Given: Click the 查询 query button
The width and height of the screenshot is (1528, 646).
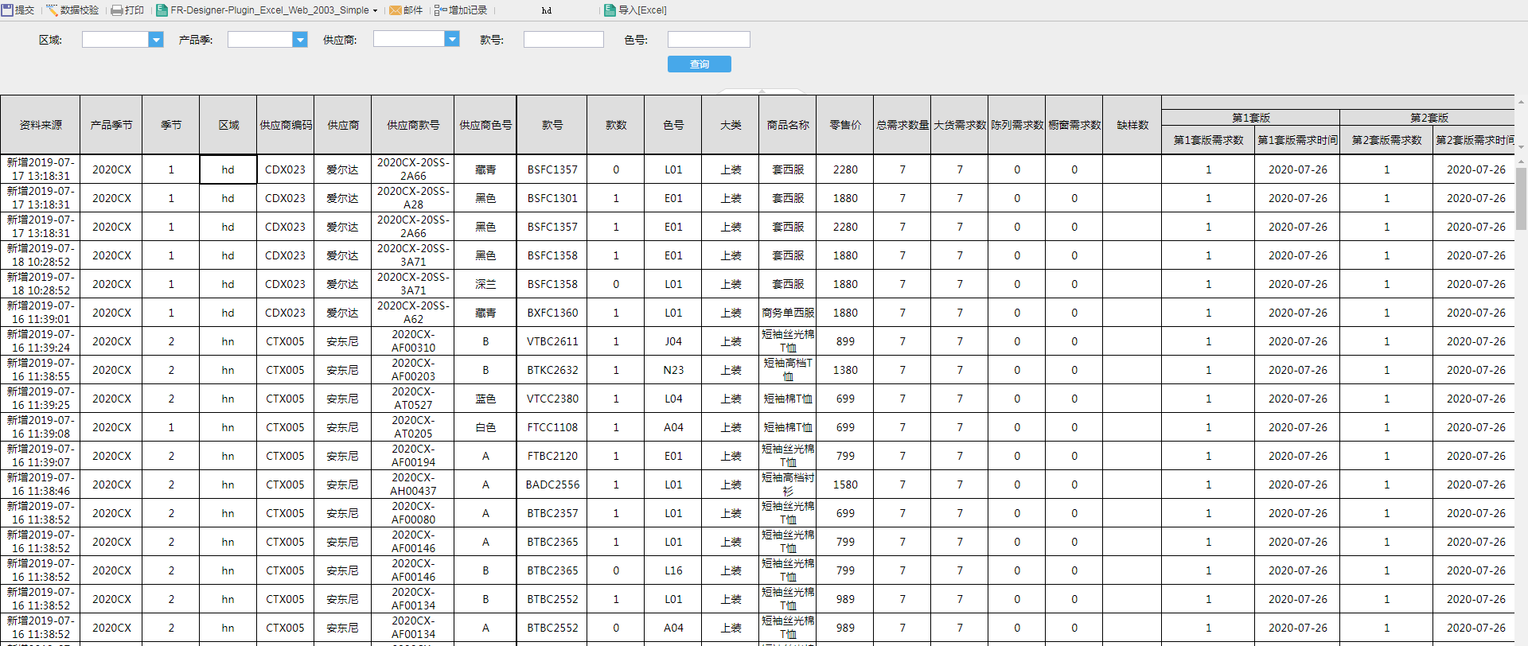Looking at the screenshot, I should 700,64.
